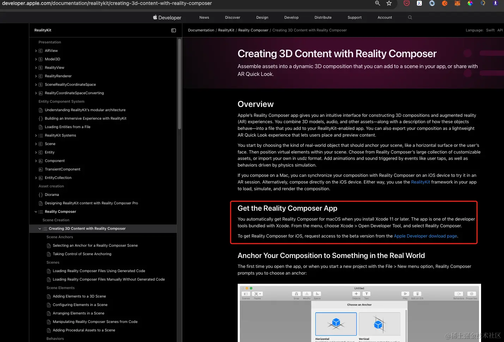Click the Apple Developer logo

click(167, 17)
